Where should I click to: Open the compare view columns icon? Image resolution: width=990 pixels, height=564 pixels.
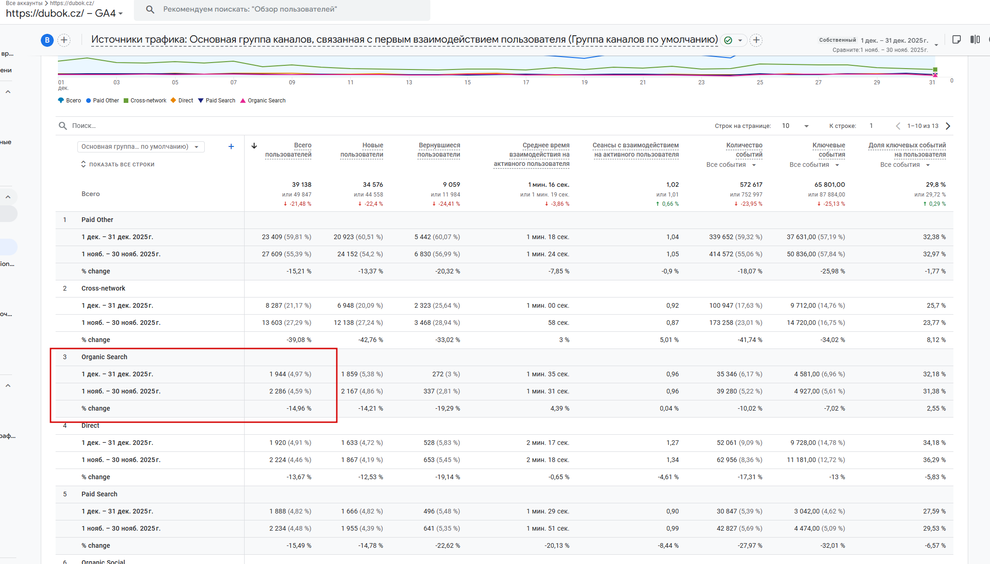tap(975, 40)
